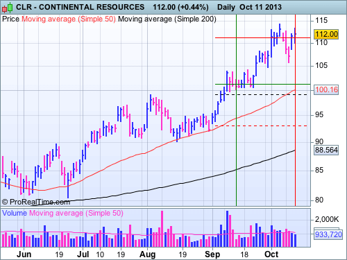Click the 115 price axis label
Image resolution: width=347 pixels, height=260 pixels.
point(321,21)
